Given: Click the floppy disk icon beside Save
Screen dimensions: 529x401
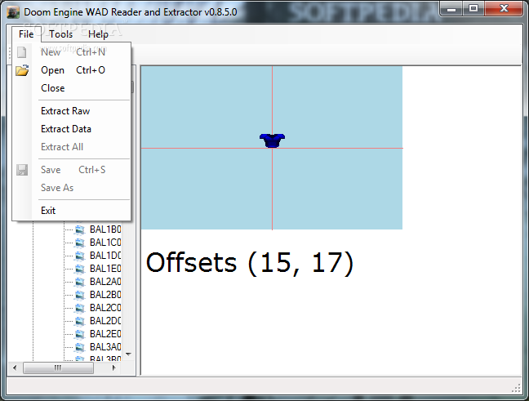Looking at the screenshot, I should (22, 170).
